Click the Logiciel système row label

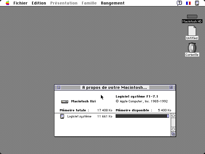[79, 116]
